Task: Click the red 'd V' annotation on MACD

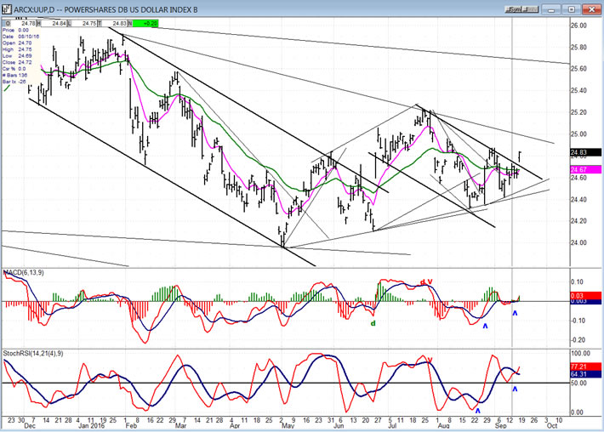Action: pyautogui.click(x=425, y=282)
